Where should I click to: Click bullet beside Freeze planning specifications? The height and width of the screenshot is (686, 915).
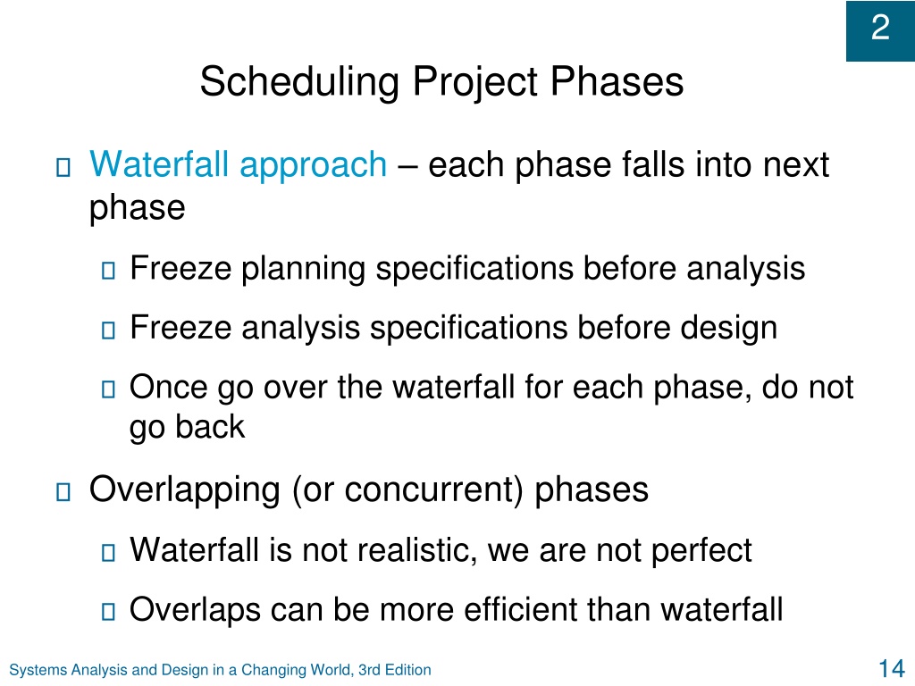coord(108,270)
